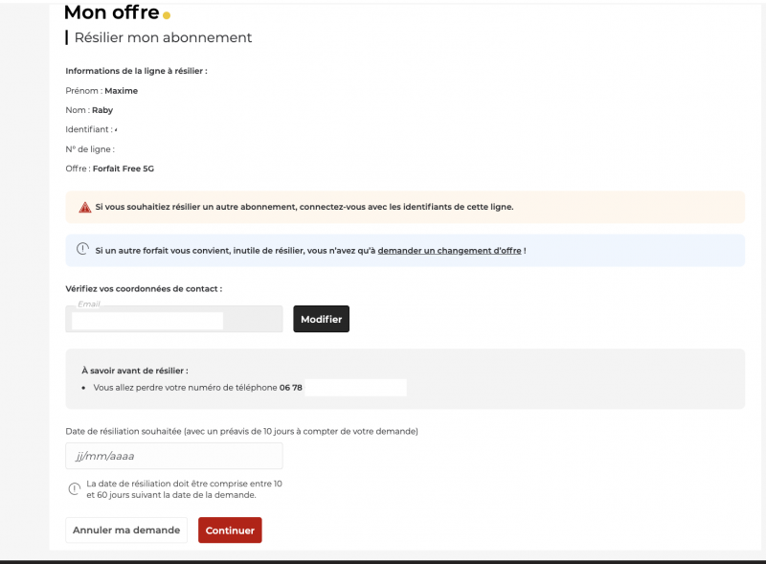Click the À savoir avant de résilier heading
766x564 pixels.
(135, 370)
